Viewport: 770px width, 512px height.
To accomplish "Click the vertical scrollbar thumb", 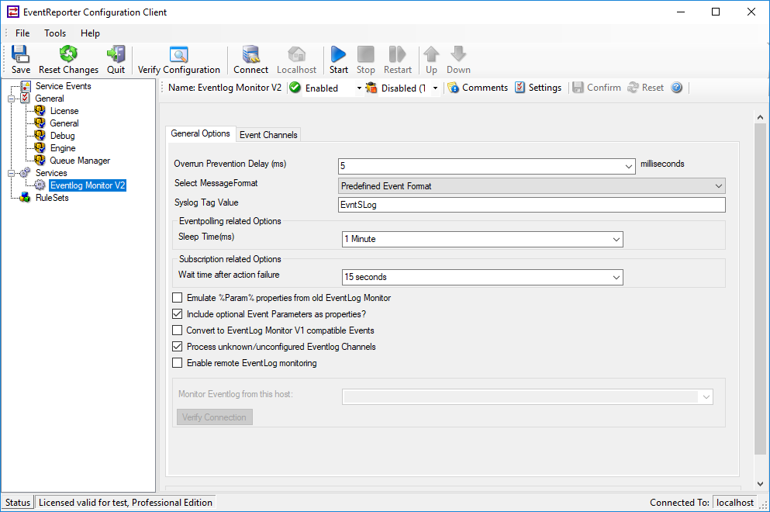I will click(760, 289).
